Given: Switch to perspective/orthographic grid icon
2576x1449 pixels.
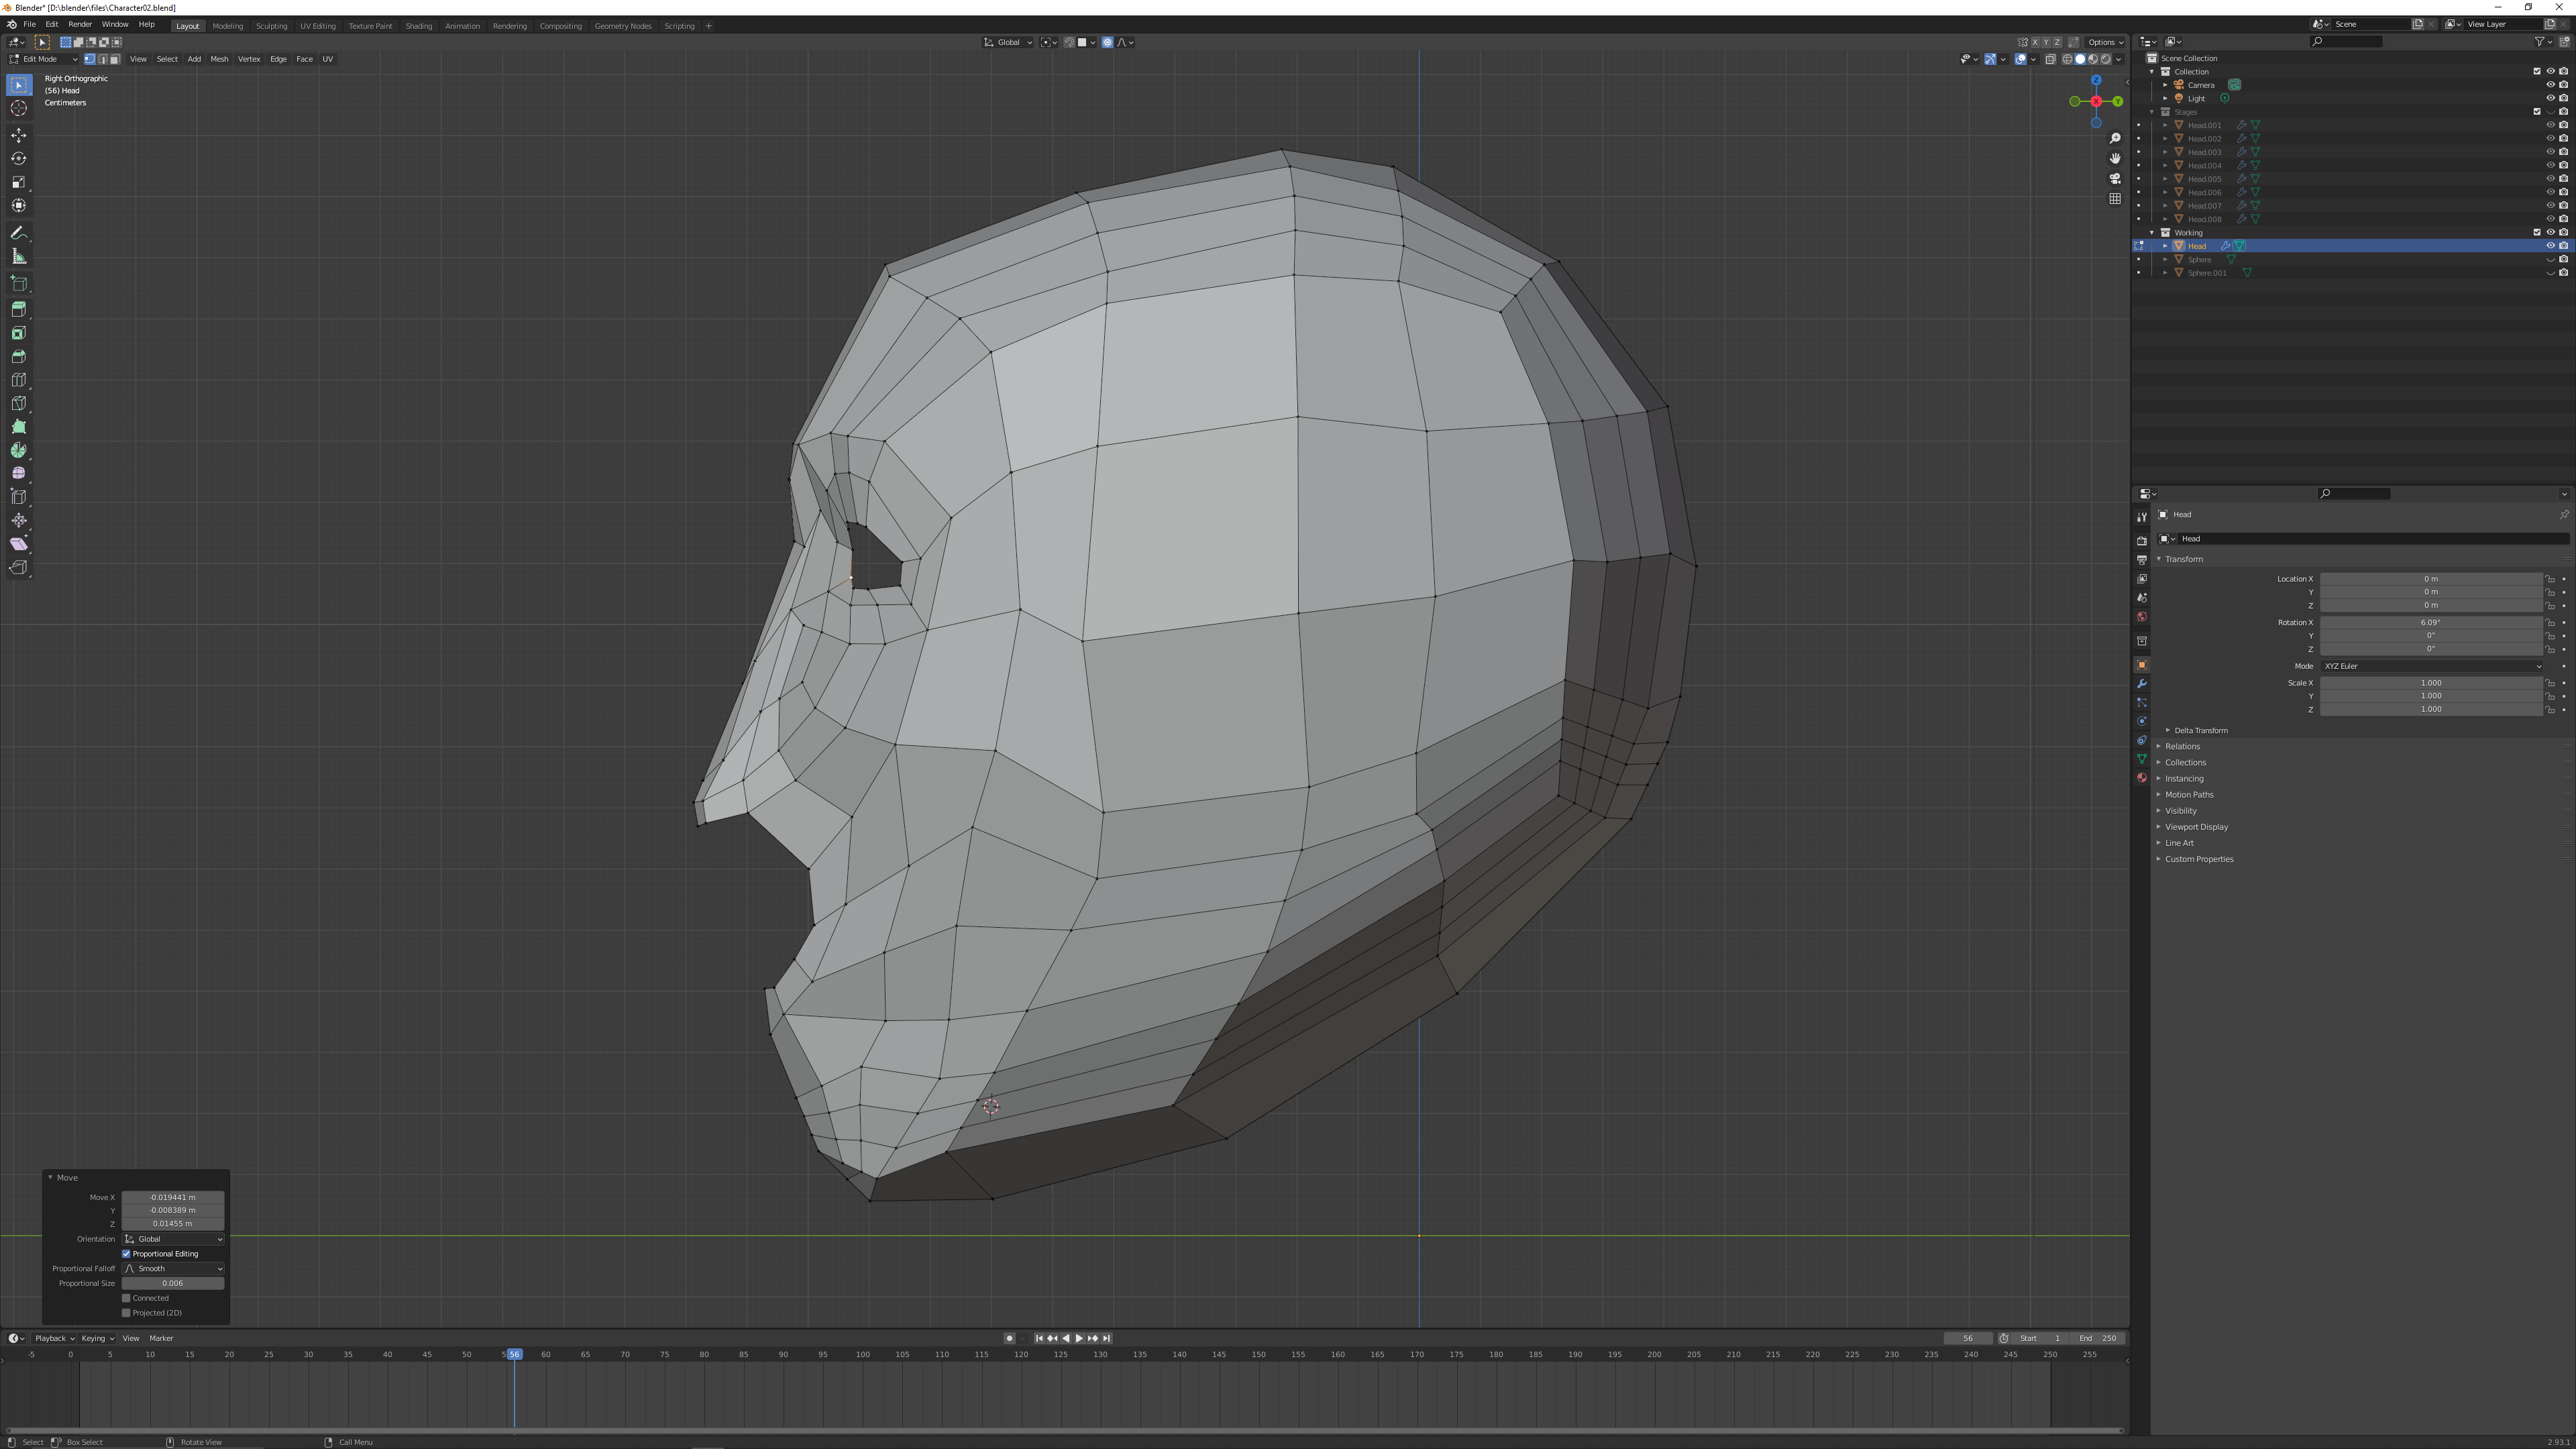Looking at the screenshot, I should (x=2115, y=199).
